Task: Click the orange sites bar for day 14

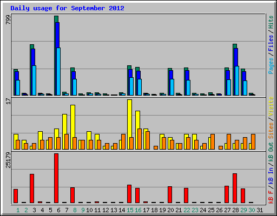Action: (123, 141)
